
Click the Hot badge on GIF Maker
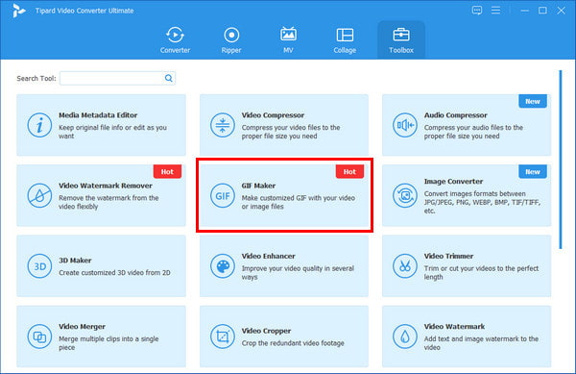point(349,172)
